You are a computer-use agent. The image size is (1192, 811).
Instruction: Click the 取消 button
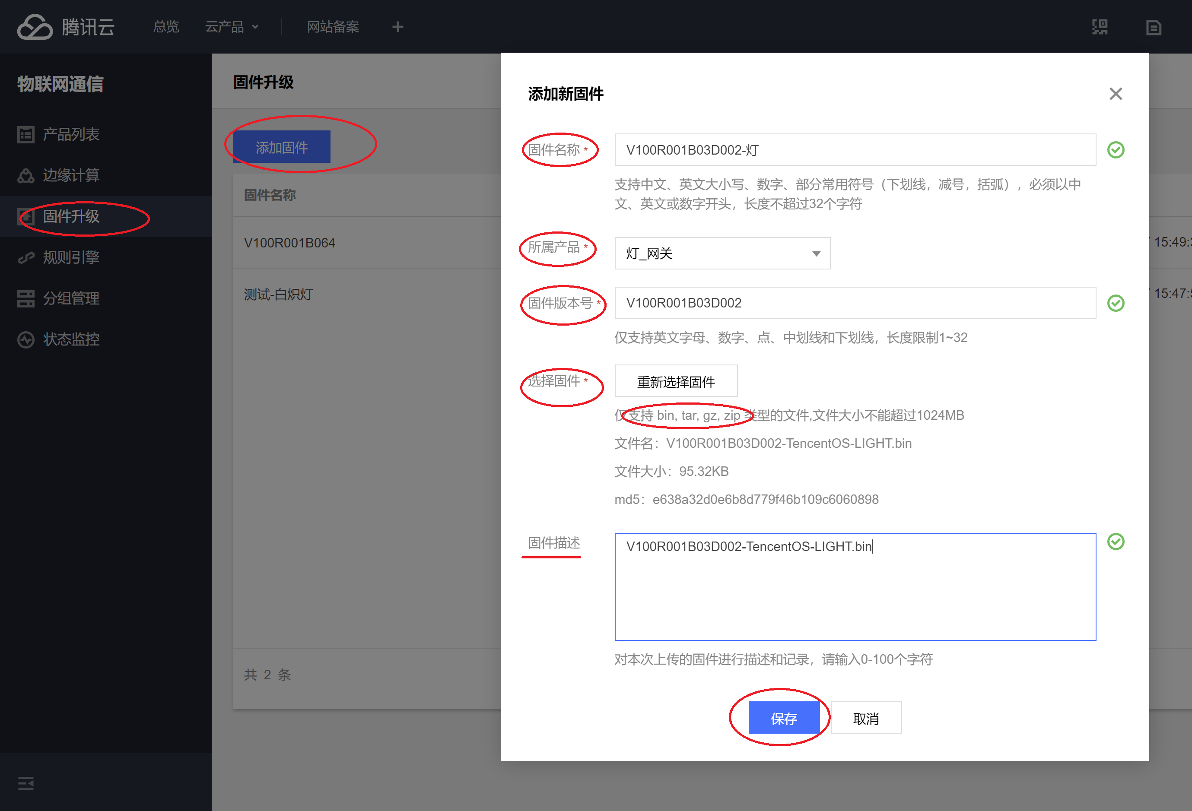click(x=865, y=718)
